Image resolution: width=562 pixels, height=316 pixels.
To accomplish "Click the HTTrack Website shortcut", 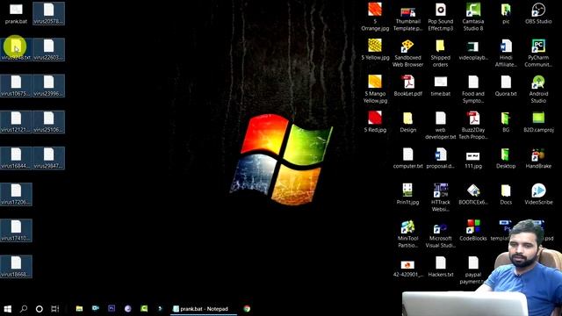I will [441, 197].
